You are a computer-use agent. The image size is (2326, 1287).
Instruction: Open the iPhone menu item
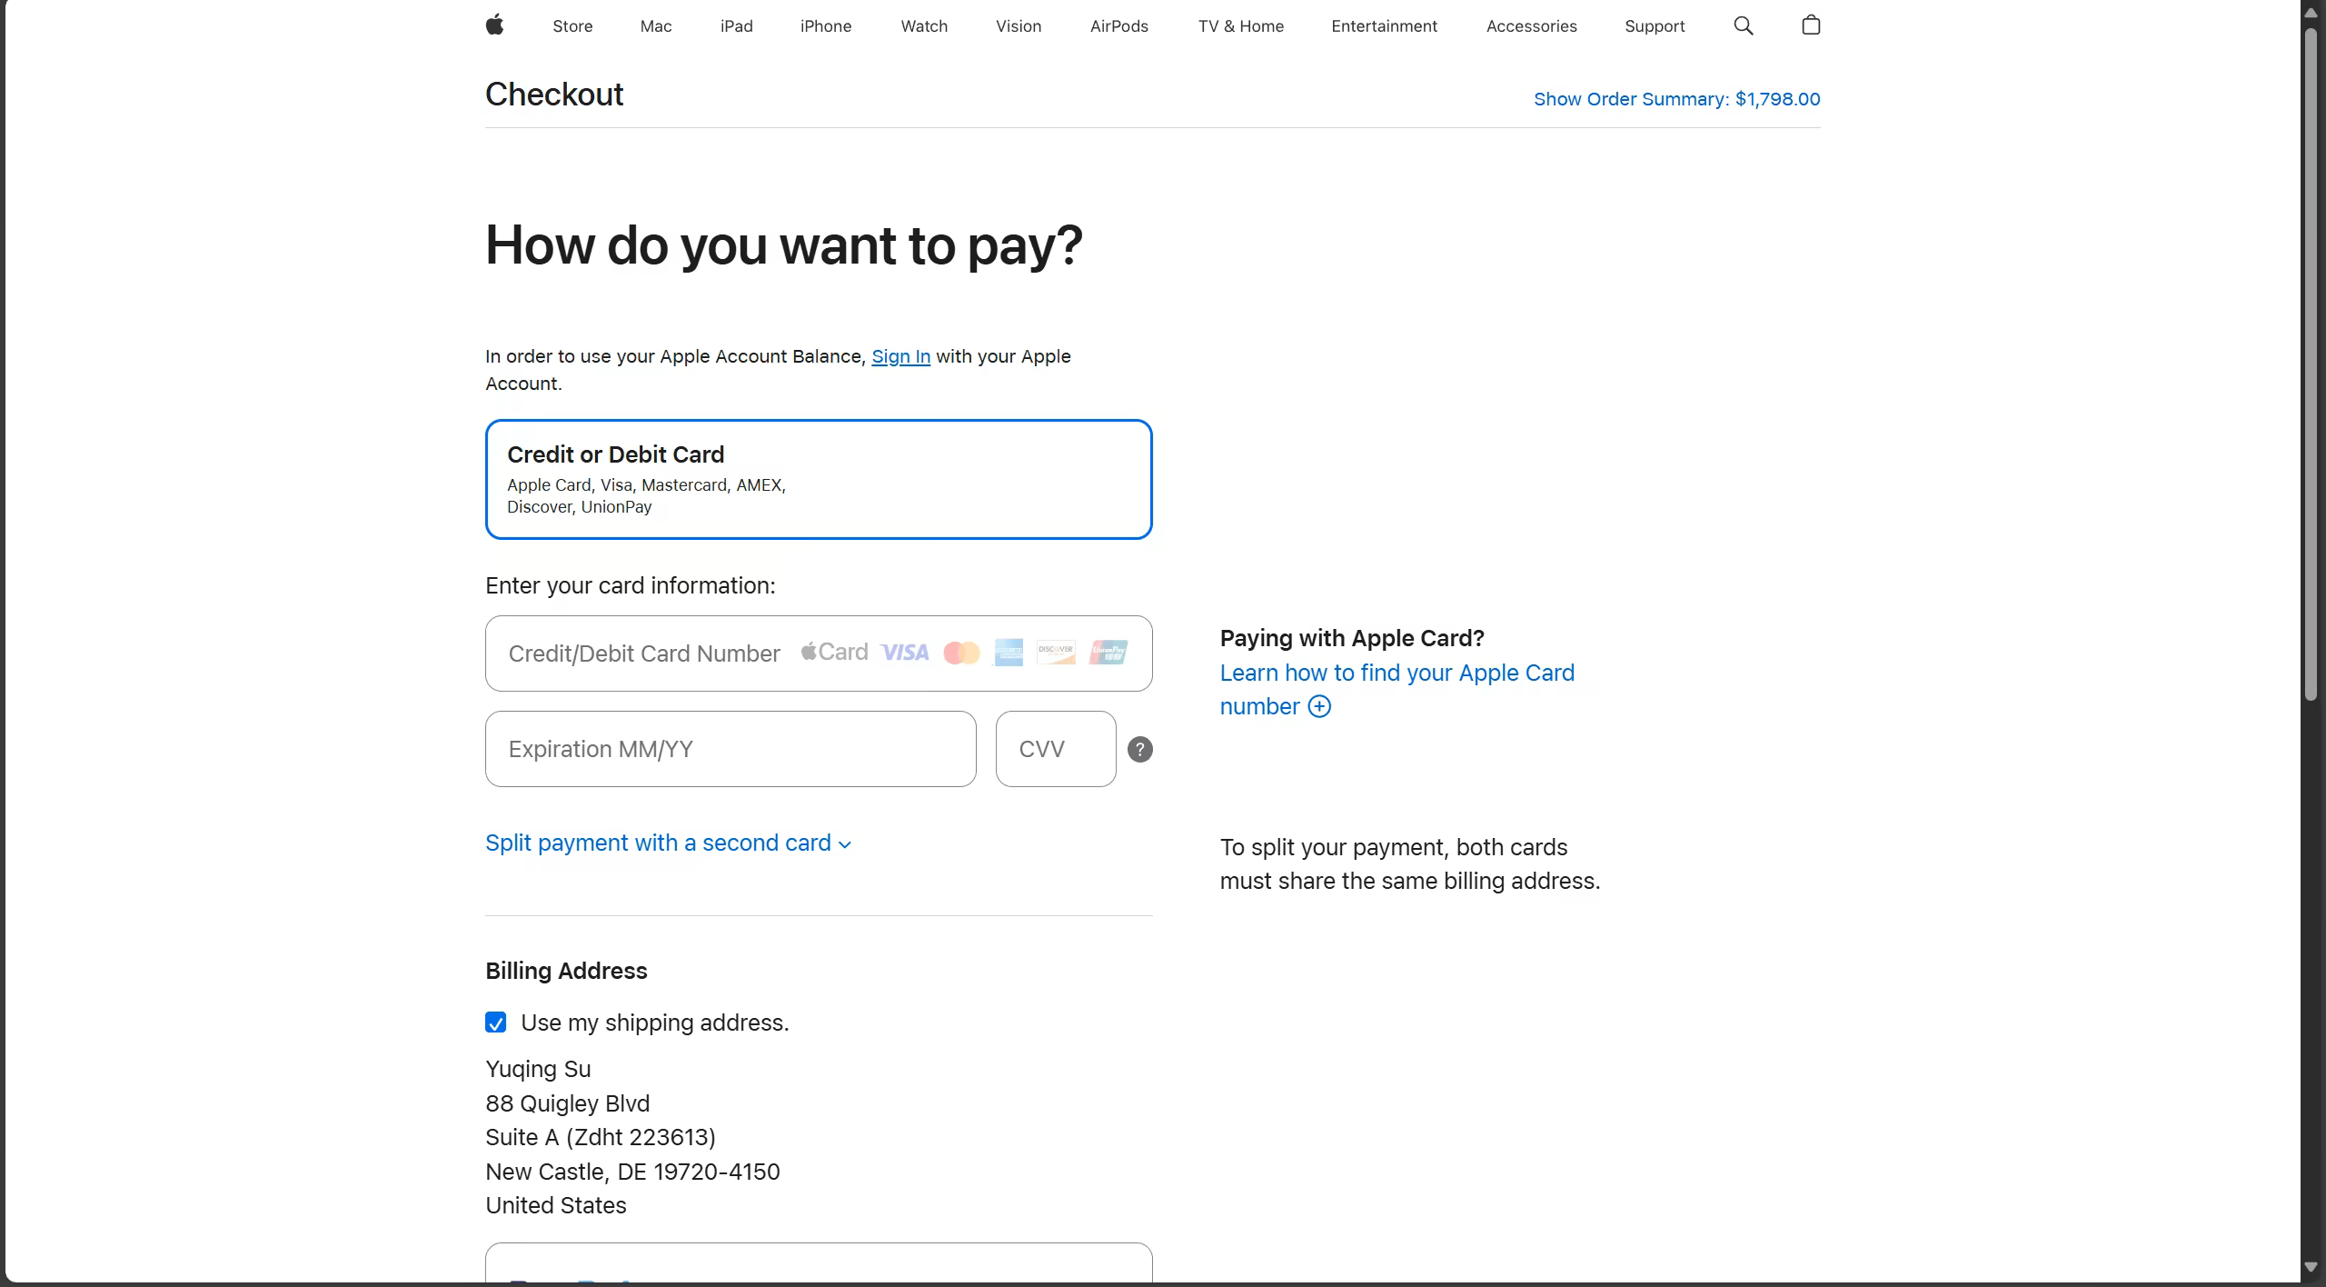pyautogui.click(x=825, y=26)
